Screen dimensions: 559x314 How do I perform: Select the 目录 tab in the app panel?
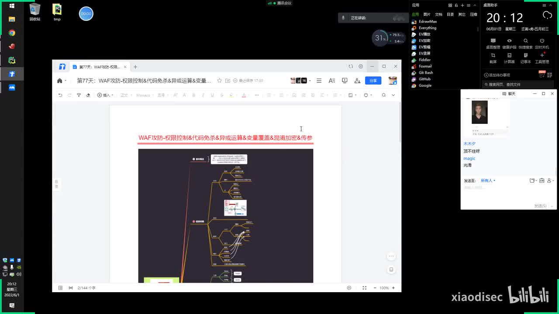pos(450,14)
